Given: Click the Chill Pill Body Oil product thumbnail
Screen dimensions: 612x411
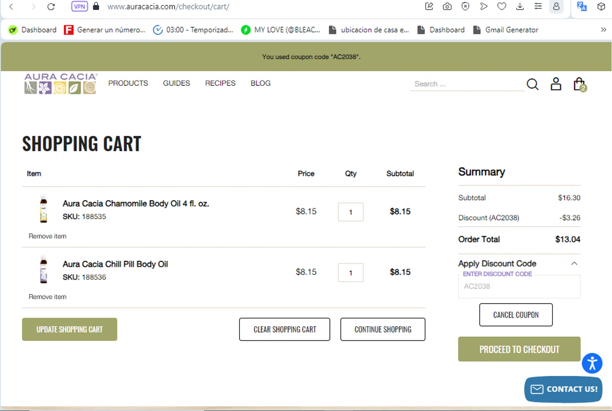Looking at the screenshot, I should point(44,270).
